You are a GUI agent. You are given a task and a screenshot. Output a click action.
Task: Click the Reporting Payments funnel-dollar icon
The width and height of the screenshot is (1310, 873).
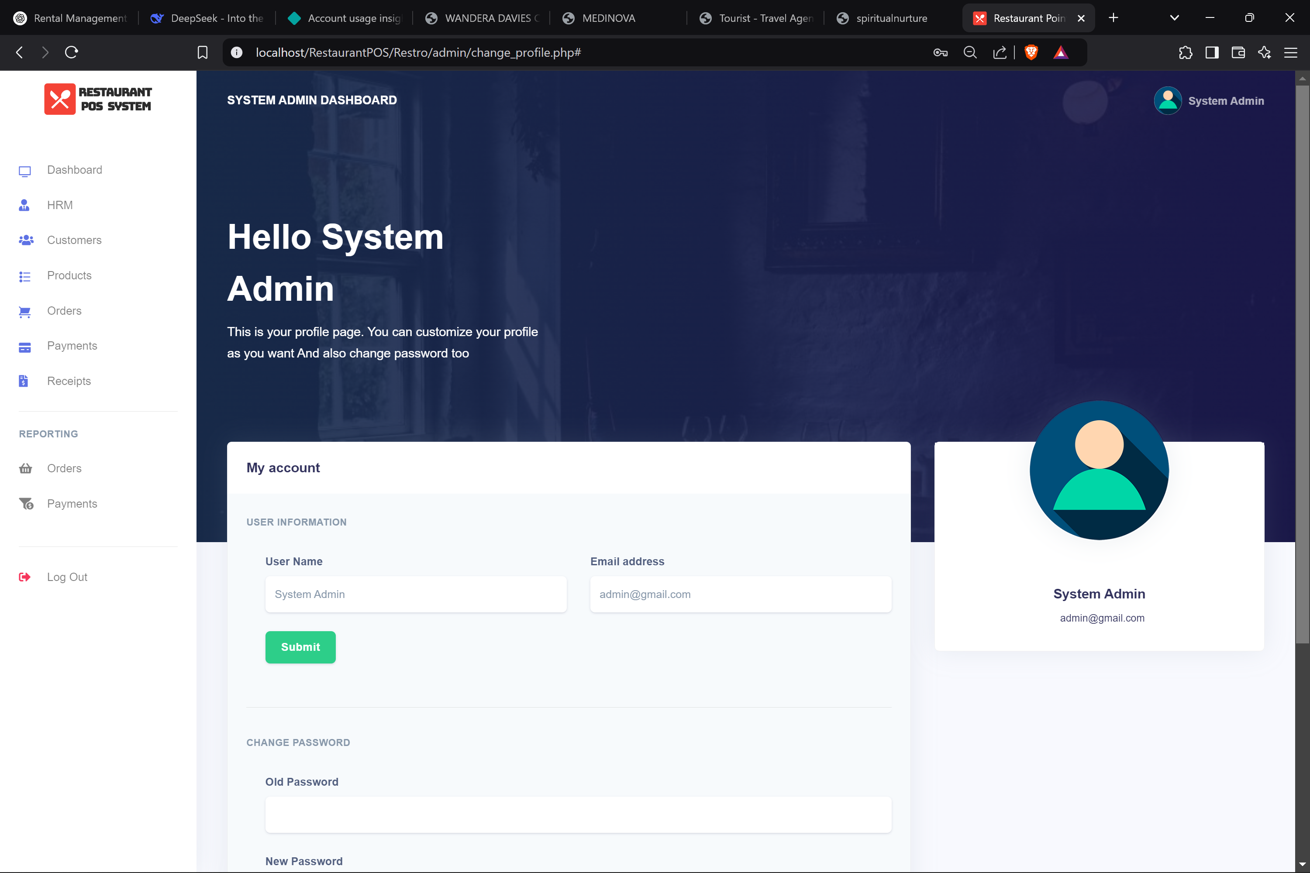tap(26, 504)
